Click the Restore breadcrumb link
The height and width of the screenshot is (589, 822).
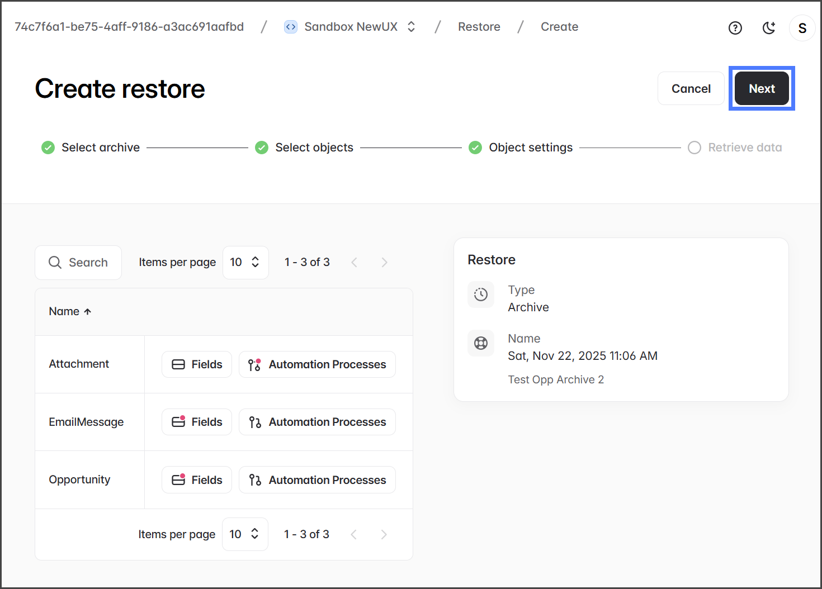[x=479, y=27]
